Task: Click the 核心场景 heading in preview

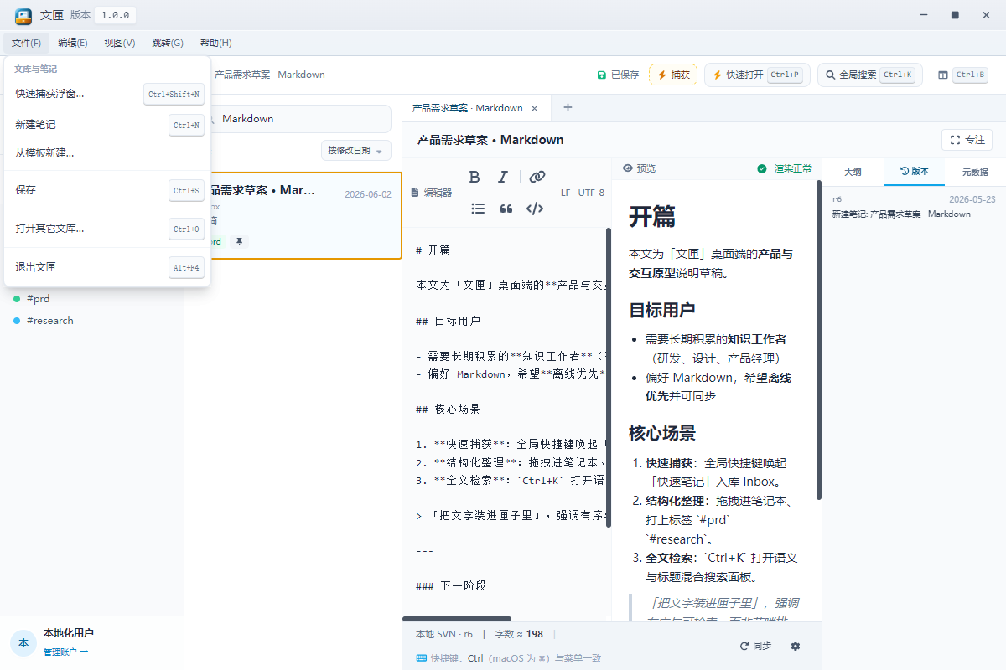Action: click(x=662, y=433)
